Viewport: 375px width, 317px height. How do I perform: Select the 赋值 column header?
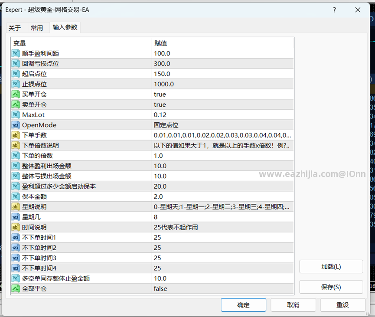click(223, 43)
